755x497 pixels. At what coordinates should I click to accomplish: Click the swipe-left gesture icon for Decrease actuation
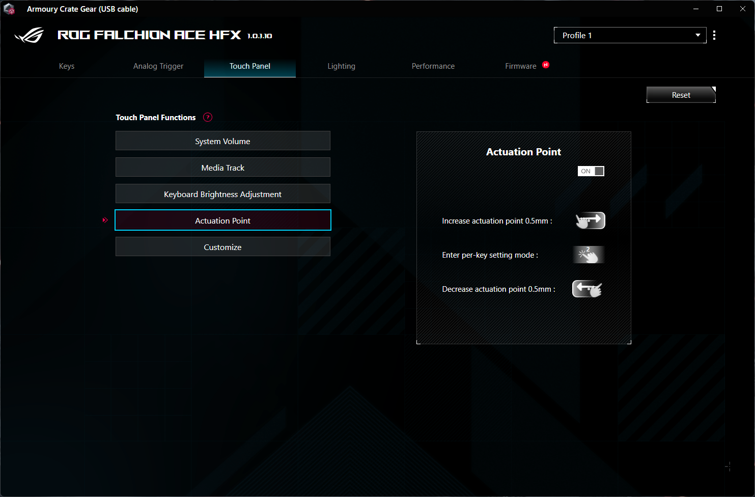click(x=588, y=289)
